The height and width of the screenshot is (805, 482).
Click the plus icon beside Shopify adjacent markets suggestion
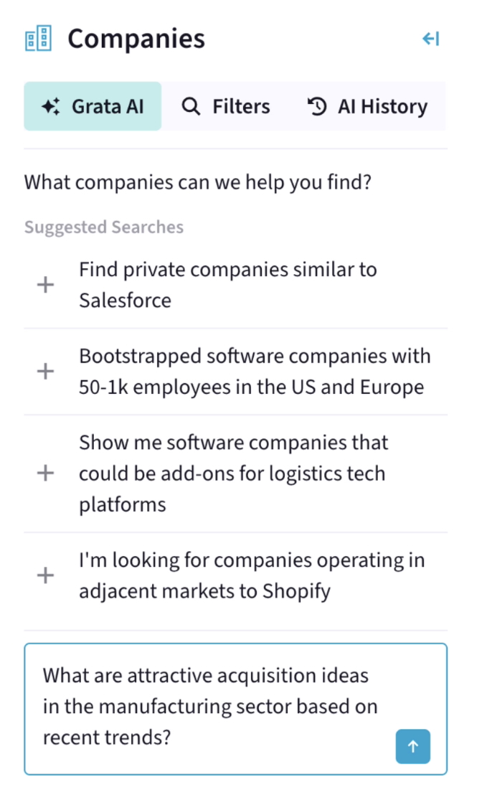tap(44, 575)
